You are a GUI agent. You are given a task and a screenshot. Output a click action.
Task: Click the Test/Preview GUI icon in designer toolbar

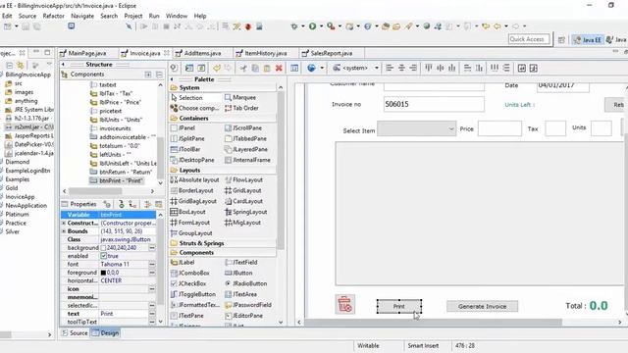[x=294, y=68]
